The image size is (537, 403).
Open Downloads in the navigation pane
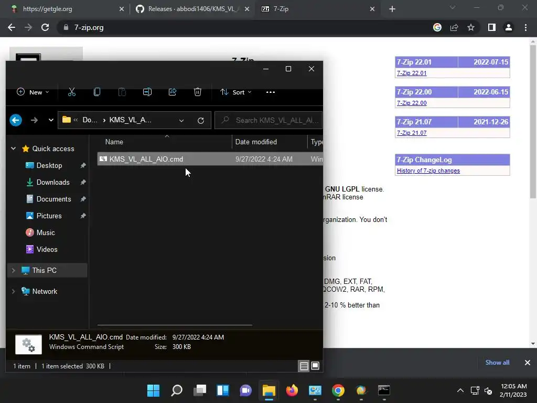click(53, 182)
